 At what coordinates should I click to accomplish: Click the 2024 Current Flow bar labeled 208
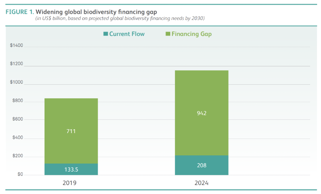202,165
